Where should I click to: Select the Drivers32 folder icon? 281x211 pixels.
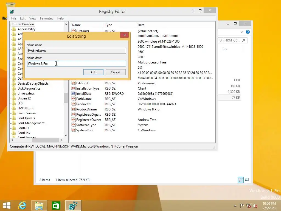pos(14,98)
